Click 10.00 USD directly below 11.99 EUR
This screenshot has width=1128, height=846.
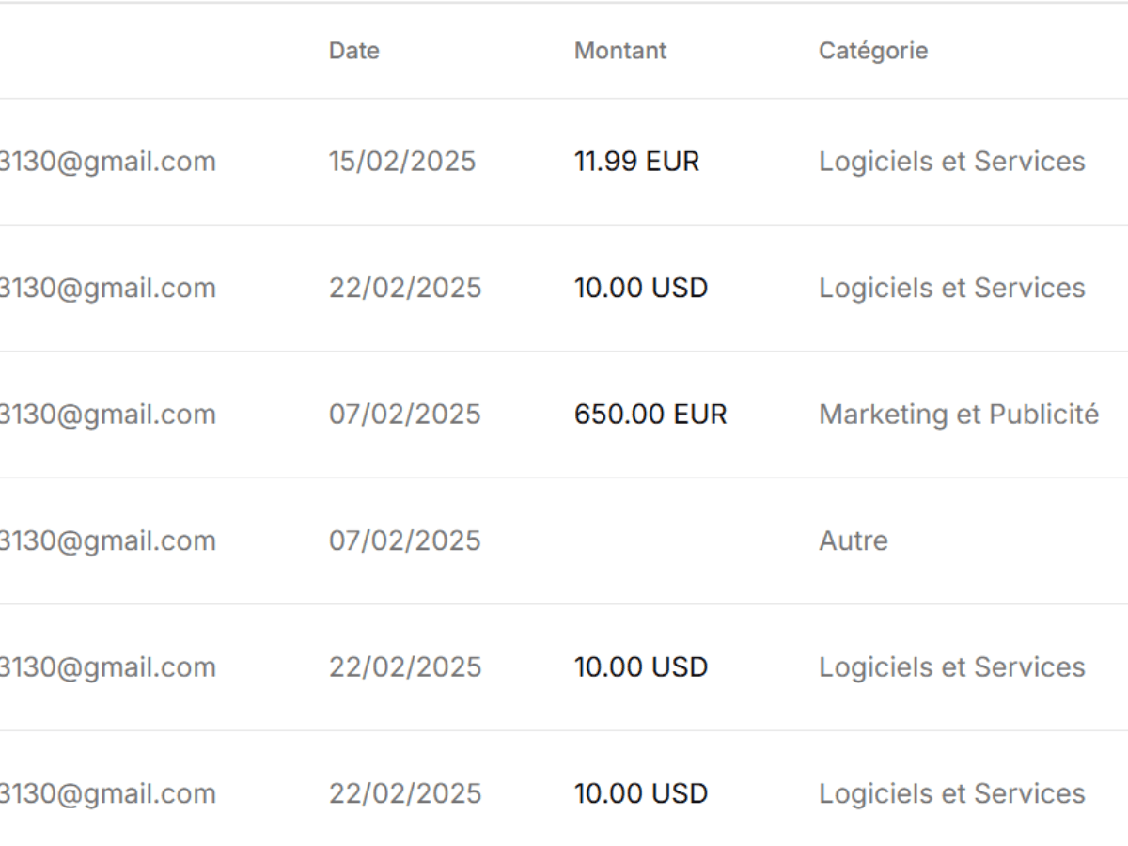click(x=641, y=288)
